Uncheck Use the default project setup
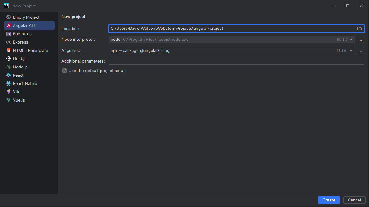 [x=65, y=71]
